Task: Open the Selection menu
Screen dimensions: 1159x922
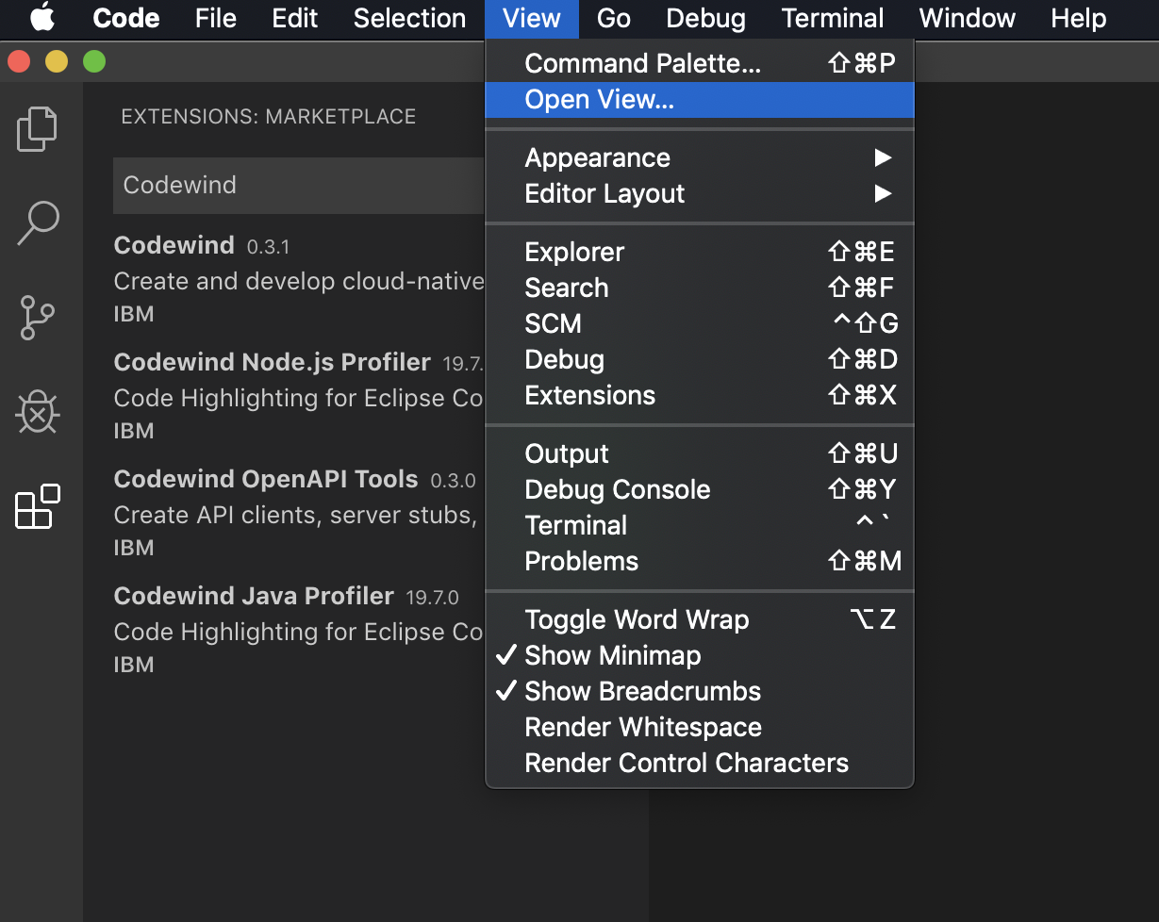Action: pyautogui.click(x=409, y=18)
